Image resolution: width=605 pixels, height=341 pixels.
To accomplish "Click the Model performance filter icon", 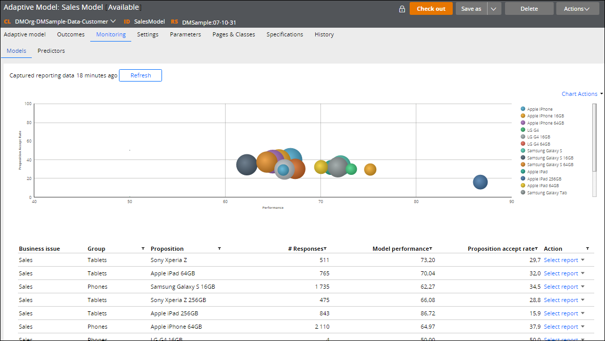I will coord(430,249).
